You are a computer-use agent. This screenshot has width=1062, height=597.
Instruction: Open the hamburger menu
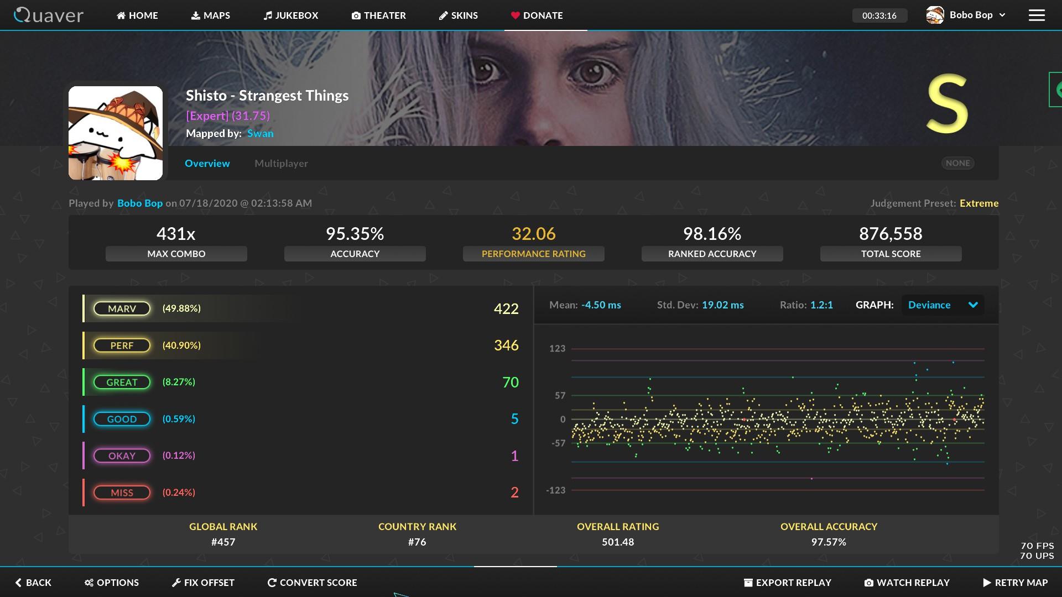1037,15
